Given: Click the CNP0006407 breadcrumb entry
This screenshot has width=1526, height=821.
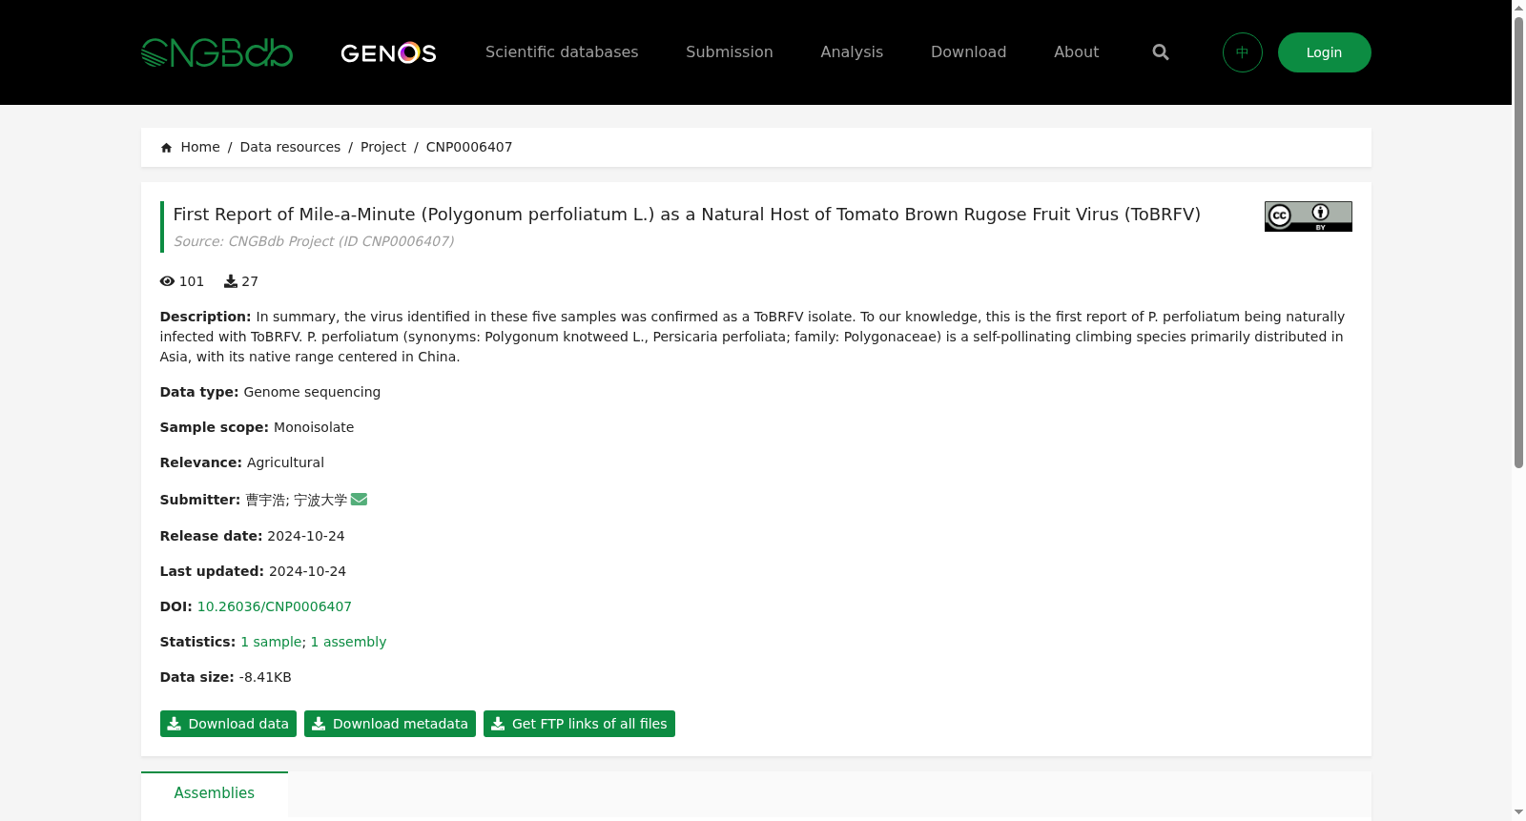Looking at the screenshot, I should (469, 147).
